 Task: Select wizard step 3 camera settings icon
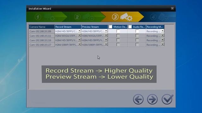(x=122, y=17)
